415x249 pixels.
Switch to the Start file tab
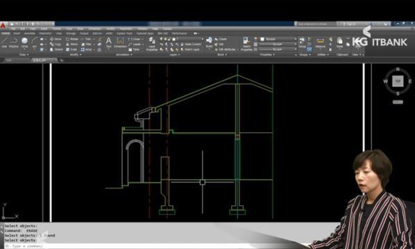(x=9, y=60)
